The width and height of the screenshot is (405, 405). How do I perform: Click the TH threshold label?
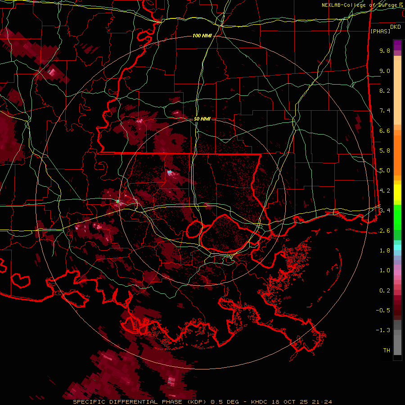click(x=387, y=351)
